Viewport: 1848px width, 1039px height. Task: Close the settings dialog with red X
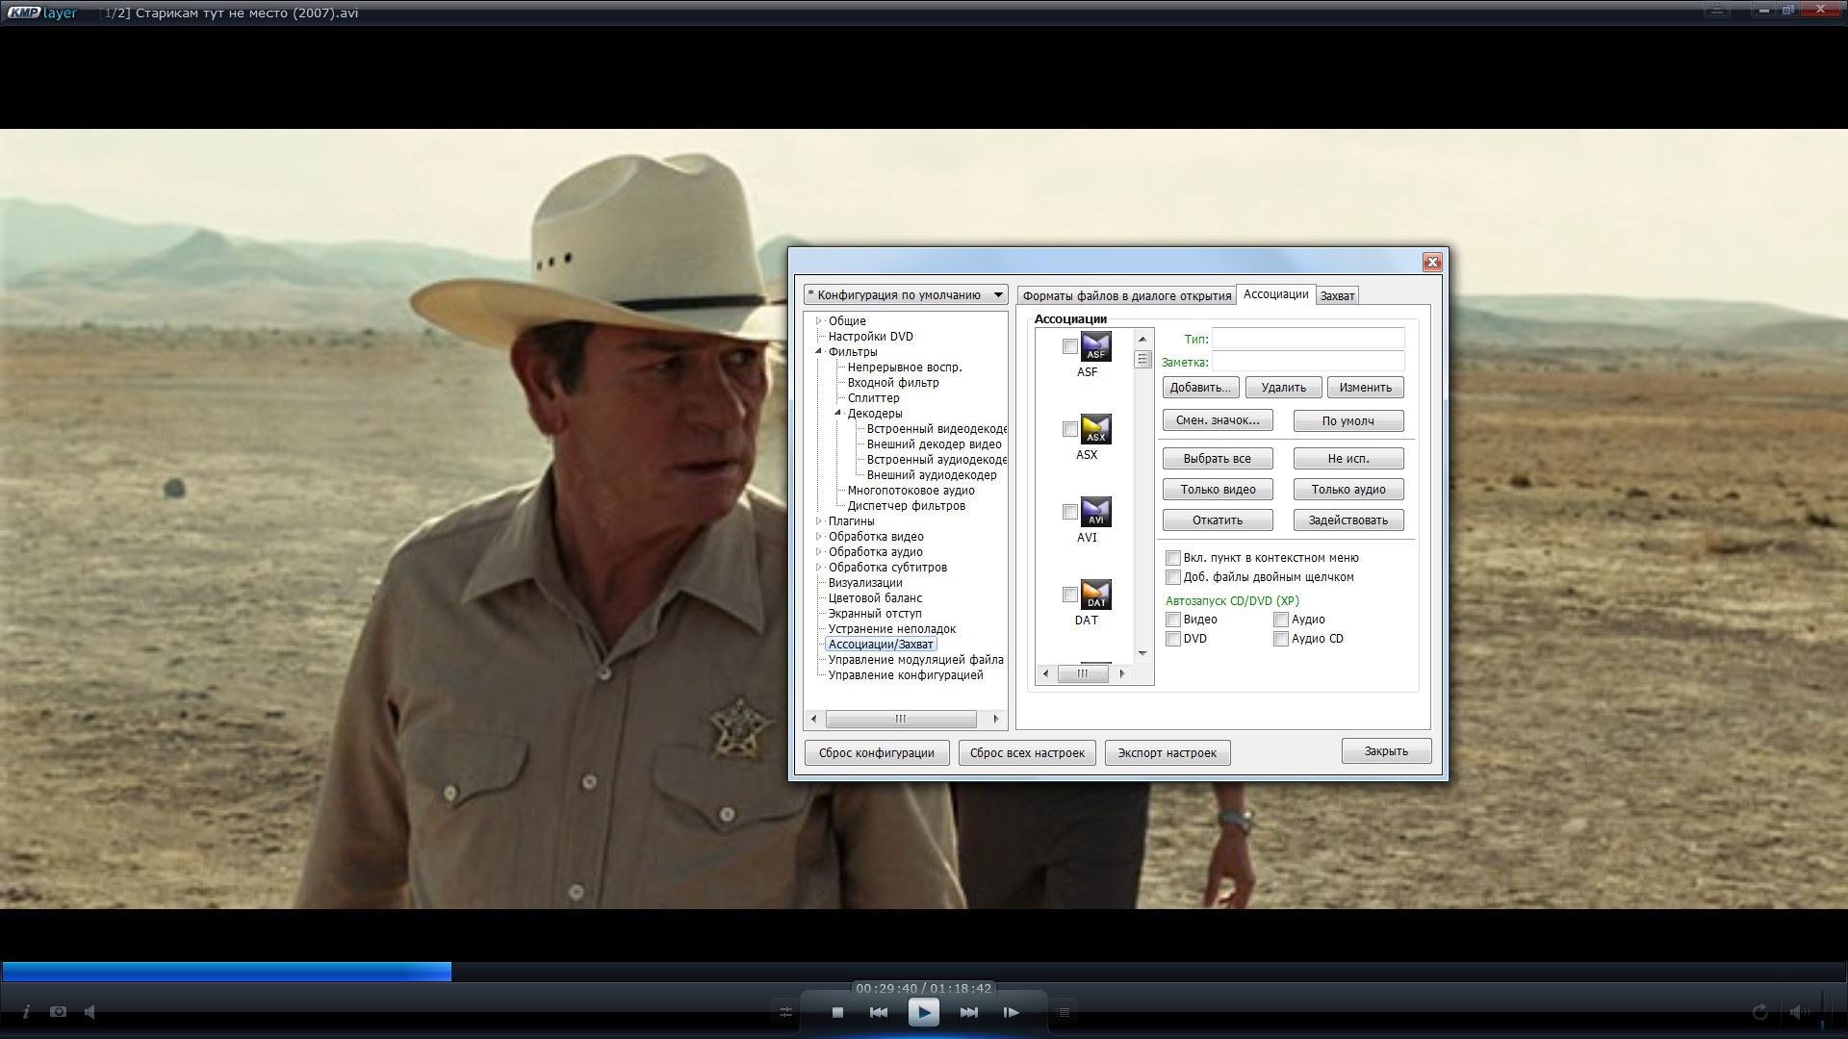click(1432, 262)
